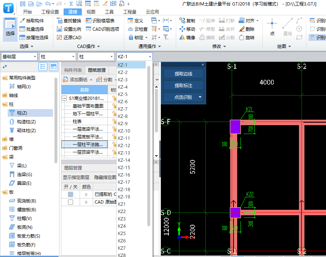The width and height of the screenshot is (326, 257).
Task: Open CAD识别选项 settings
Action: tap(103, 29)
